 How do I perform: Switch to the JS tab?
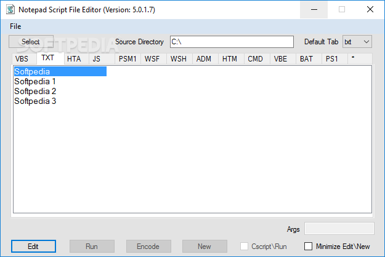click(x=102, y=59)
